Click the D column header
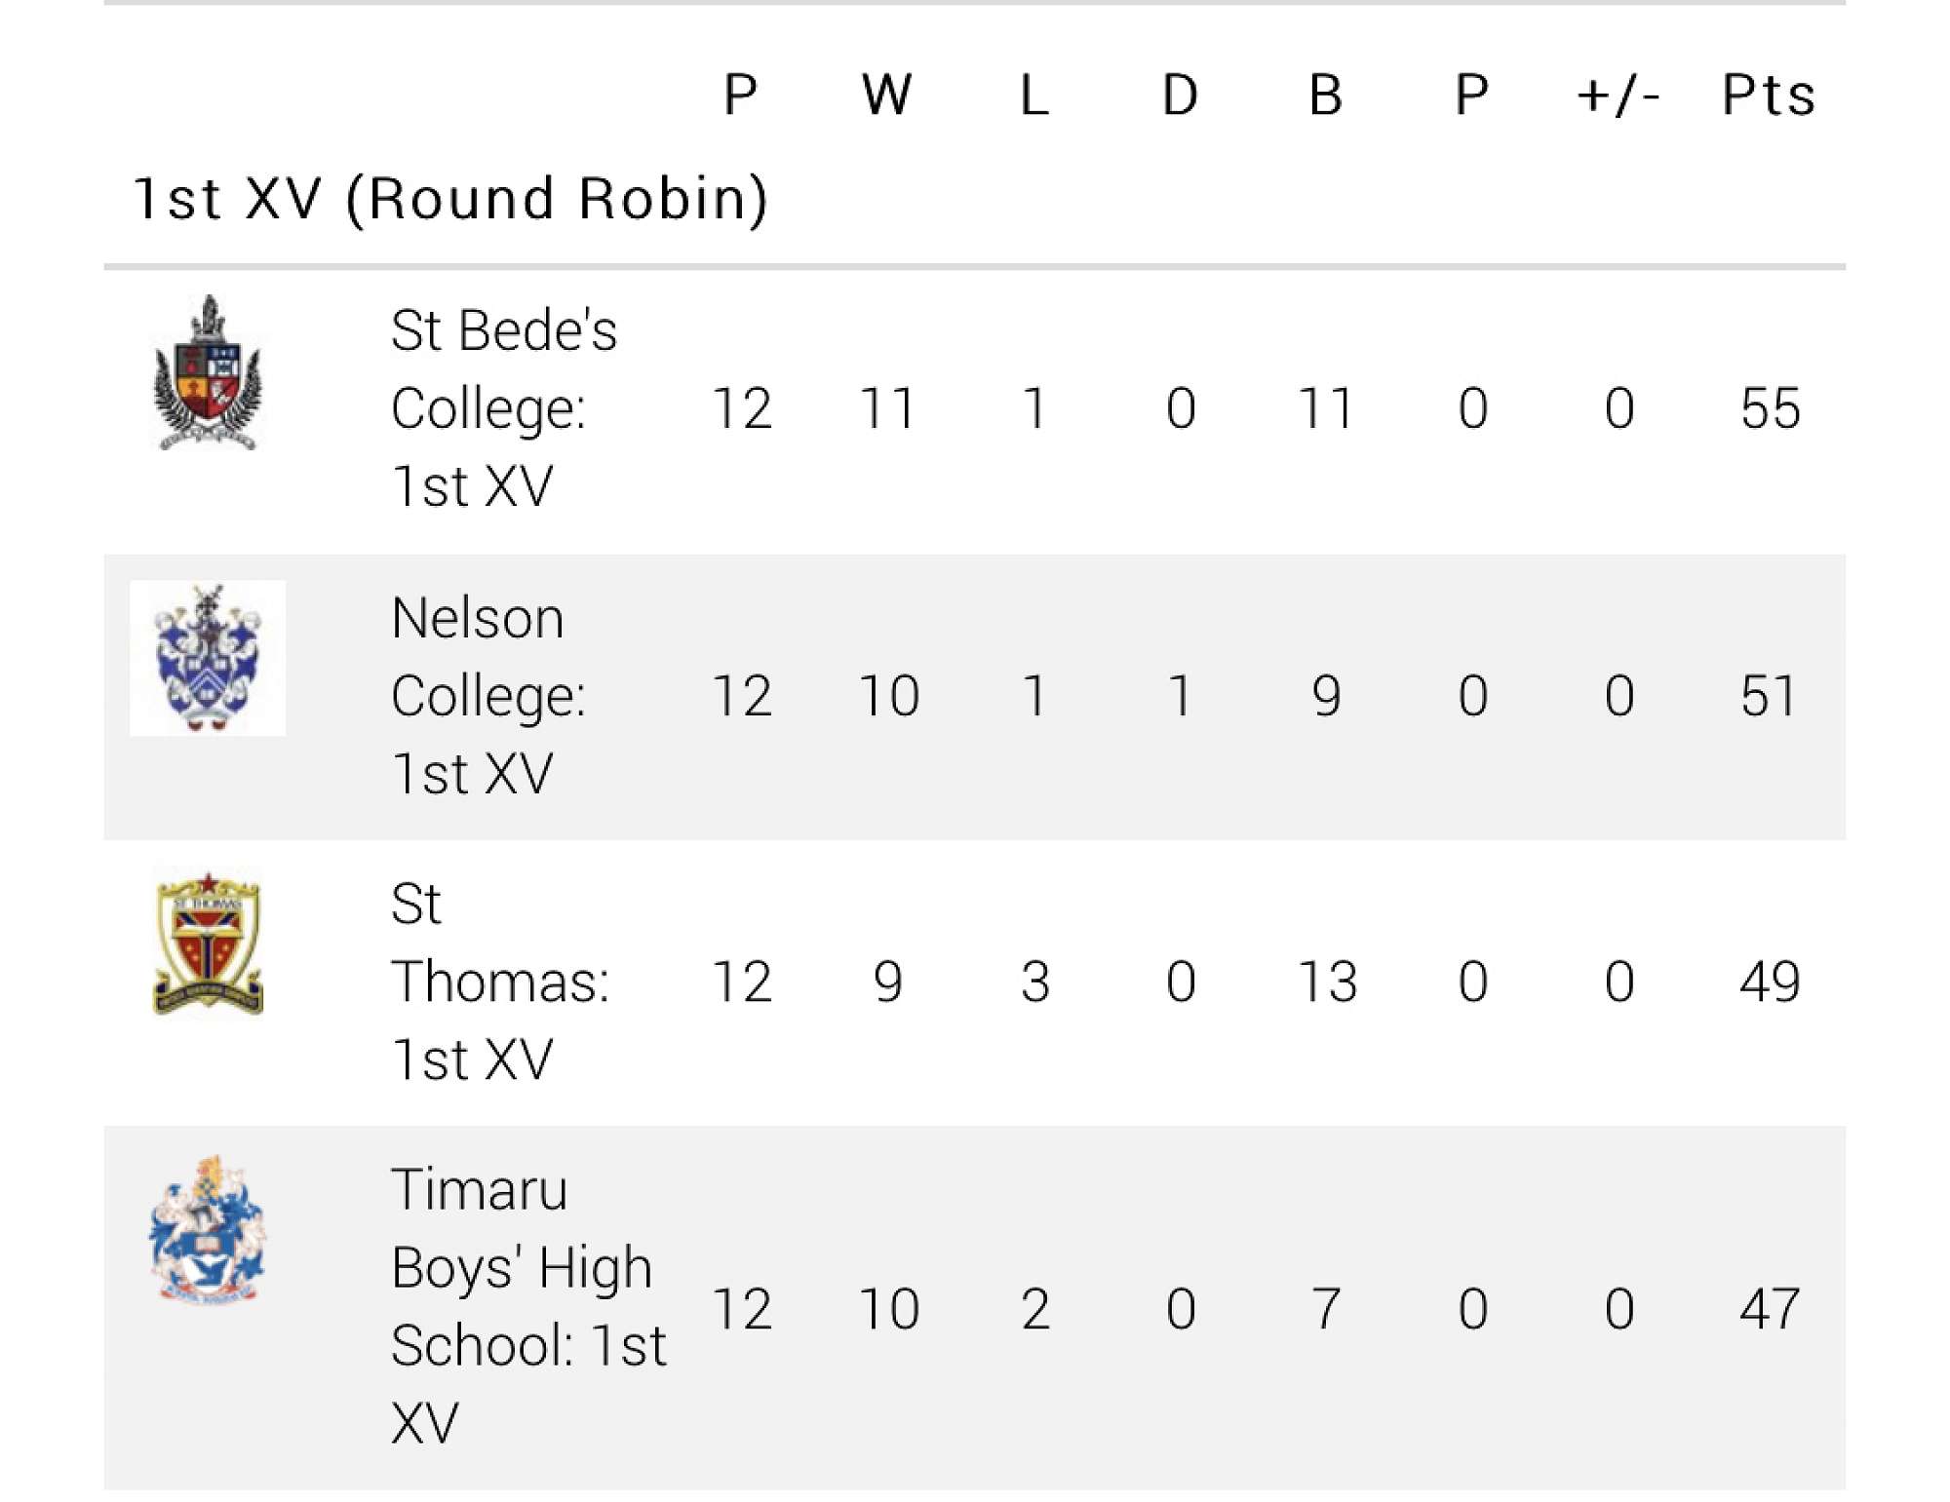The image size is (1950, 1502). 1180,96
